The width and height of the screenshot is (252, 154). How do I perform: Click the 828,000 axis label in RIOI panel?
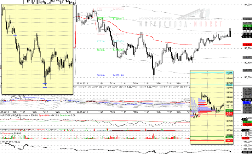click(x=248, y=145)
